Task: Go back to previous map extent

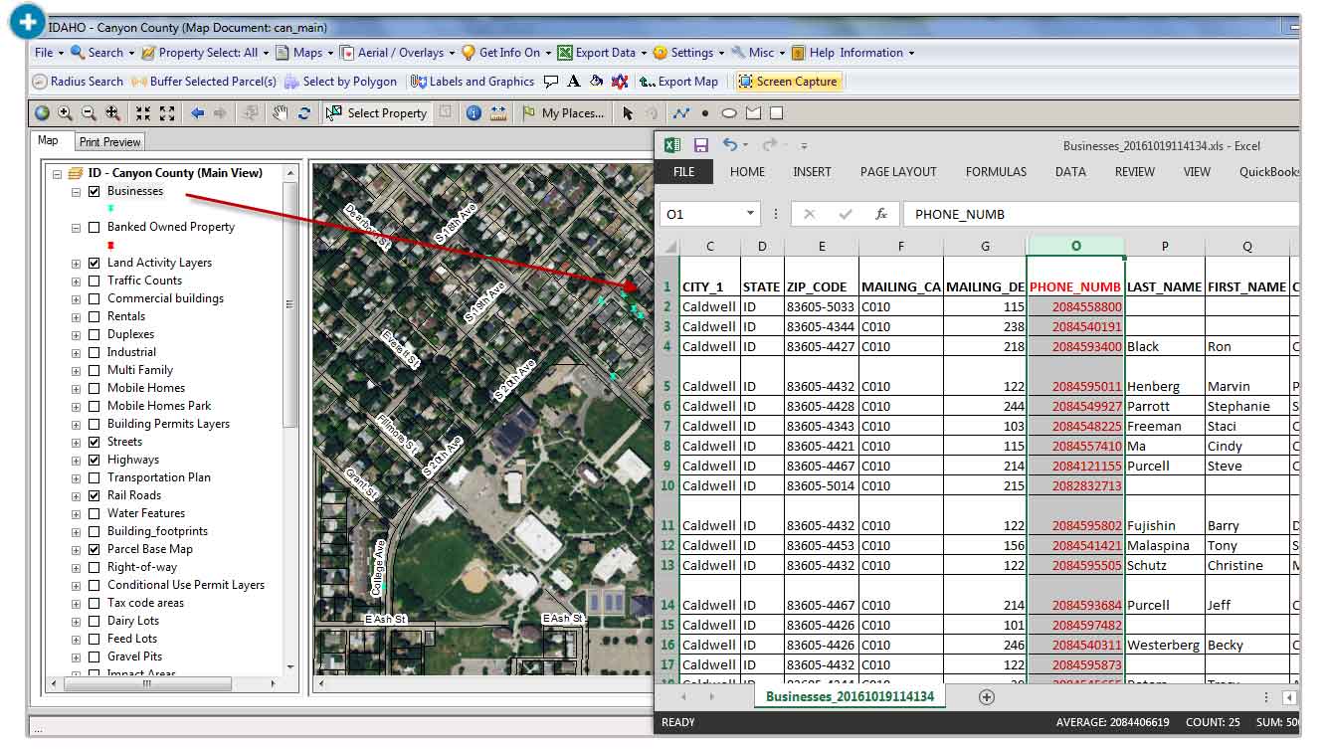Action: pyautogui.click(x=197, y=113)
